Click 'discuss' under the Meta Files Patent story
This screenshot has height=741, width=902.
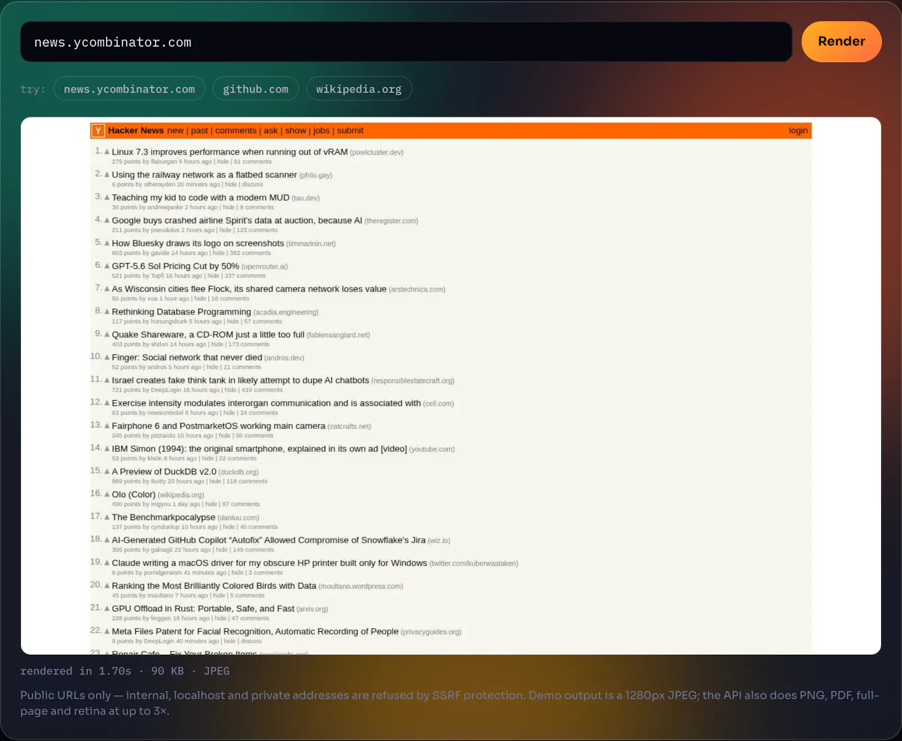[x=251, y=641]
